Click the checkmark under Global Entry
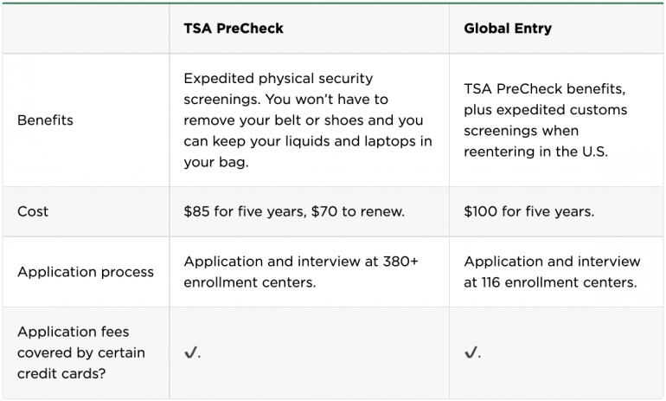The image size is (666, 401). coord(471,352)
